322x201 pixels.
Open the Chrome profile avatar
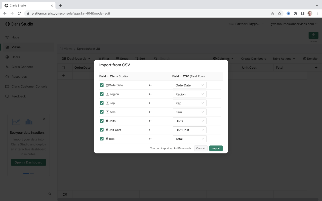pyautogui.click(x=310, y=14)
